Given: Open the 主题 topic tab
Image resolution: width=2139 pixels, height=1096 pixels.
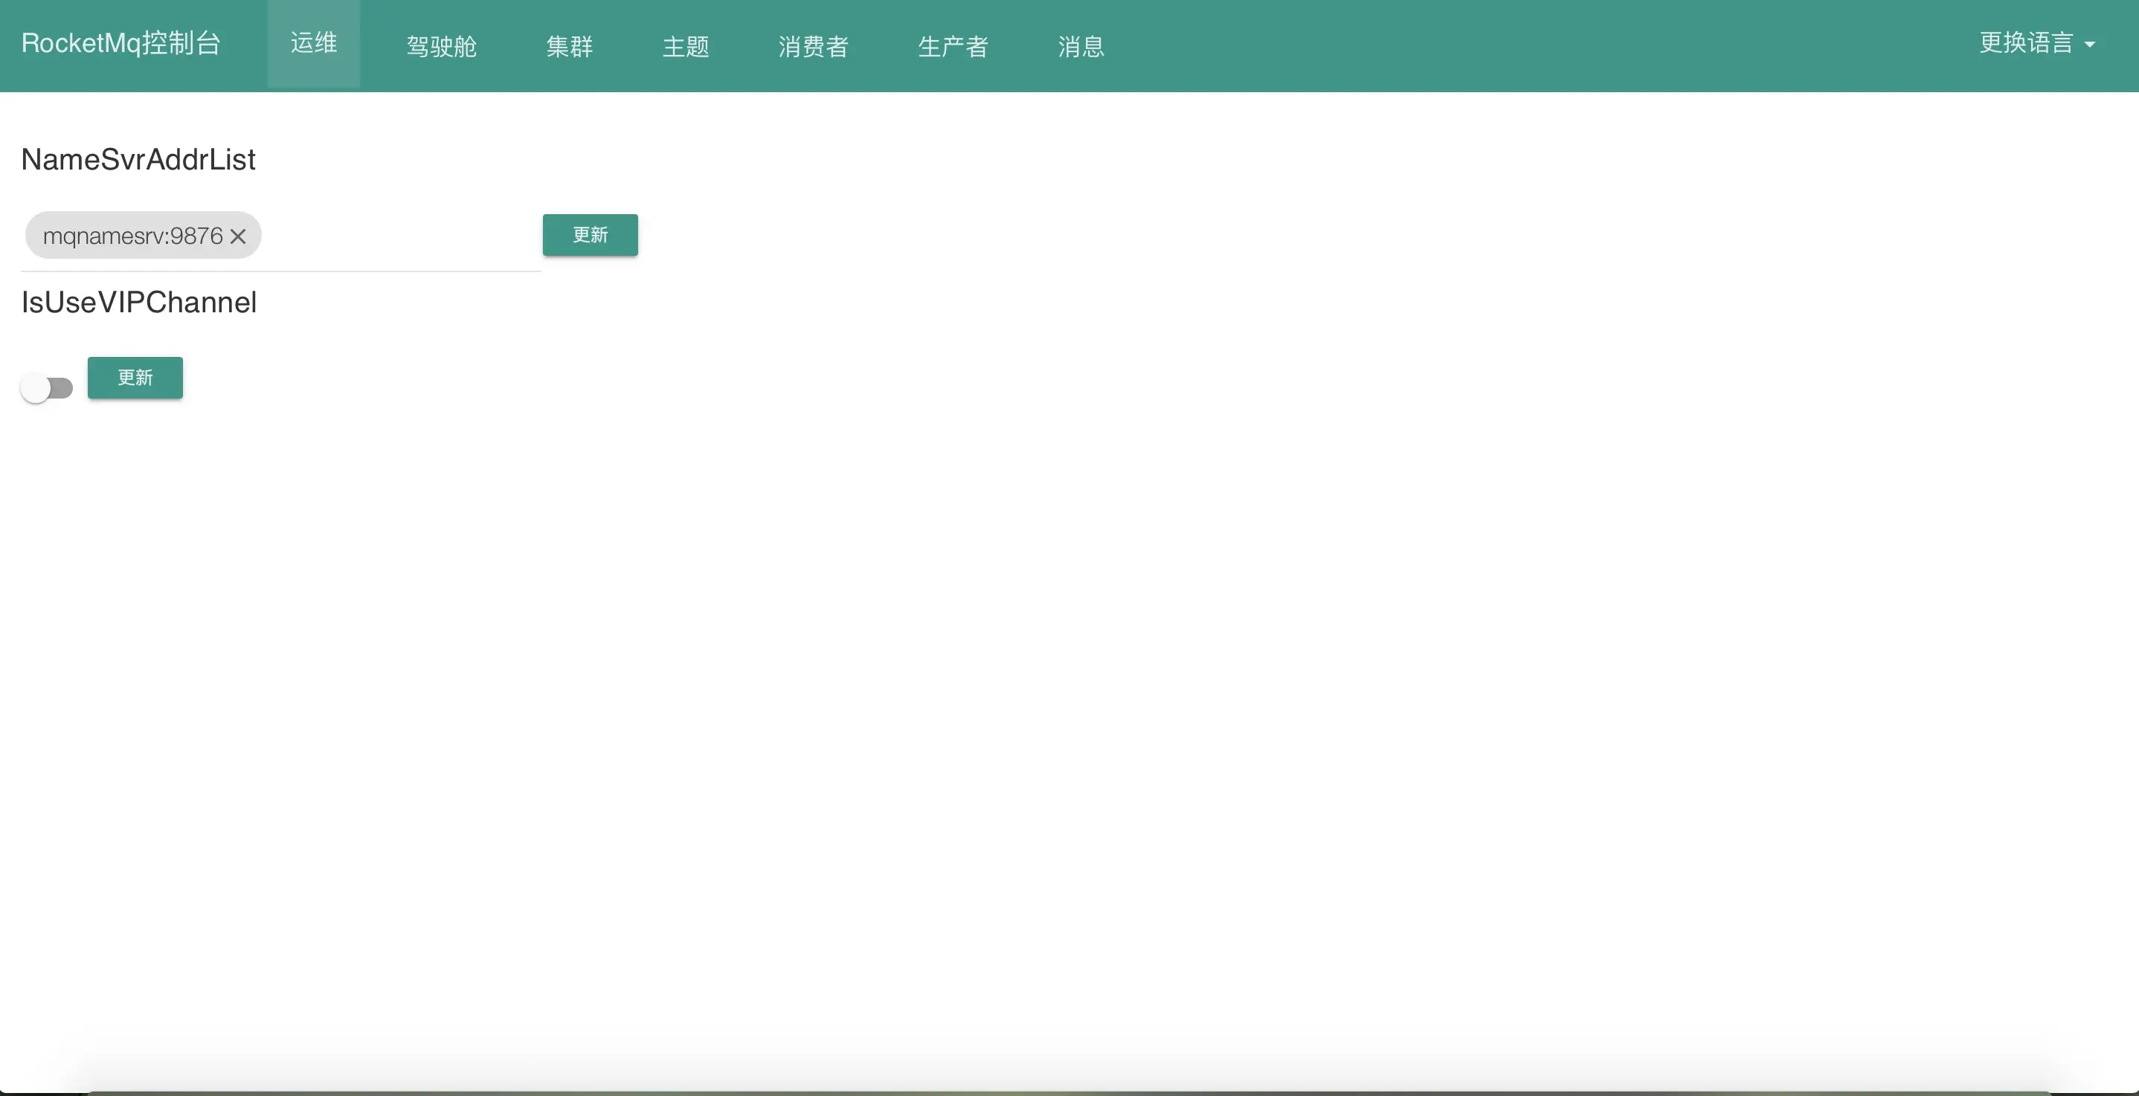Looking at the screenshot, I should pyautogui.click(x=685, y=47).
